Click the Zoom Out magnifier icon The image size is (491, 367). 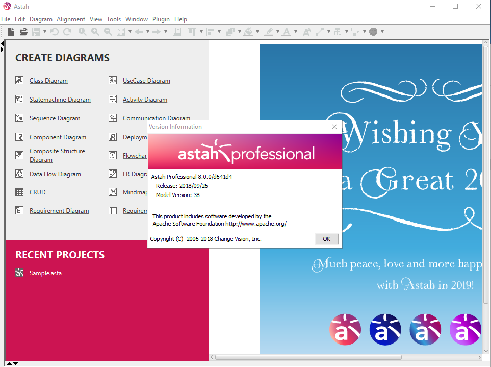(x=108, y=31)
